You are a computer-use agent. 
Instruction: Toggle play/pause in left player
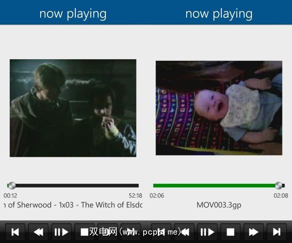click(61, 232)
